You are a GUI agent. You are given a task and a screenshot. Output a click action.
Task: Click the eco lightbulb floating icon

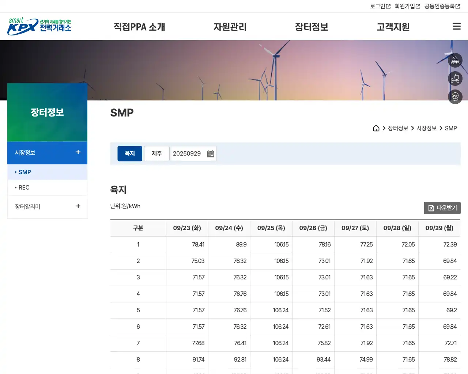[455, 97]
